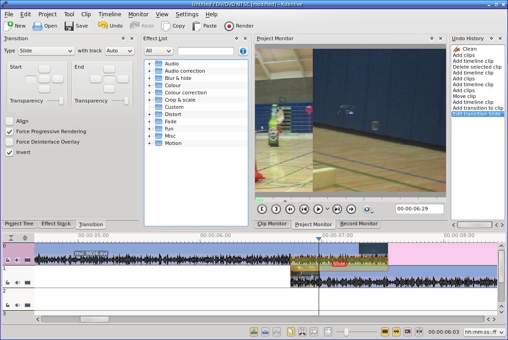Rewind playback in the Project Monitor
Image resolution: width=508 pixels, height=340 pixels.
(290, 209)
